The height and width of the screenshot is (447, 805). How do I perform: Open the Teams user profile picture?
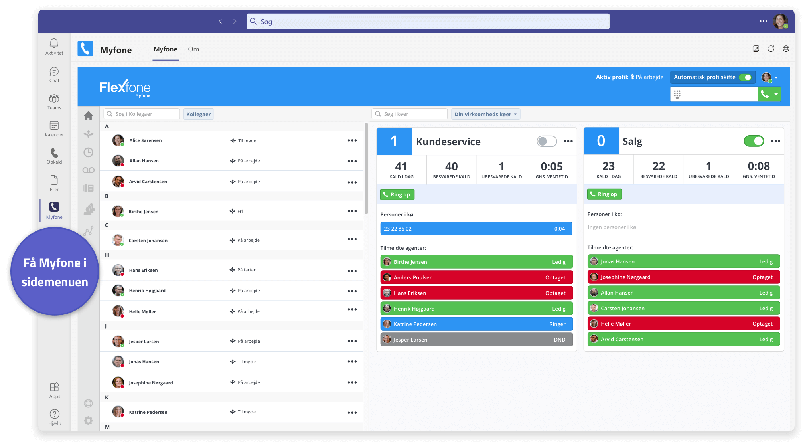[x=780, y=21]
